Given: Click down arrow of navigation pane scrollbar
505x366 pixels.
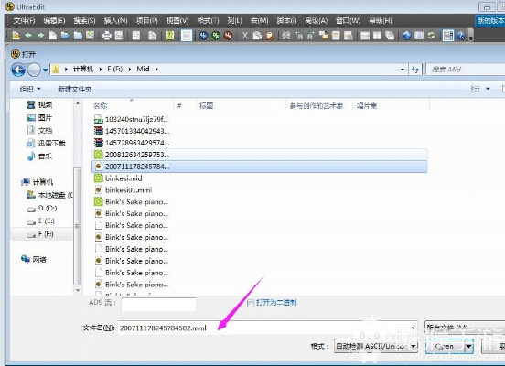Looking at the screenshot, I should point(78,290).
